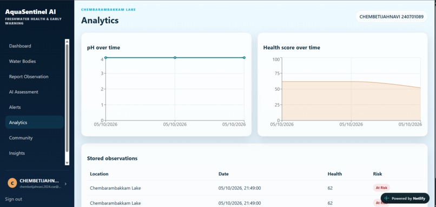Click second row date 05/10/2026, 21:49:00

click(x=240, y=203)
